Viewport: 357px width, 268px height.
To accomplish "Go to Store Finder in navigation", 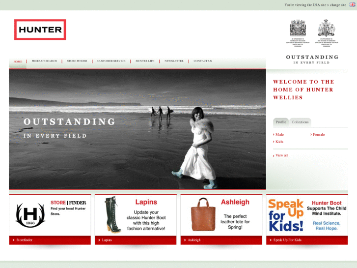I will 77,61.
